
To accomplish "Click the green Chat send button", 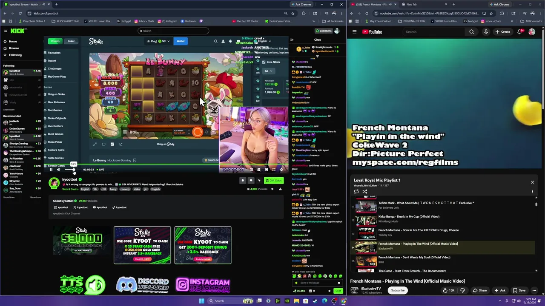I will 338,291.
